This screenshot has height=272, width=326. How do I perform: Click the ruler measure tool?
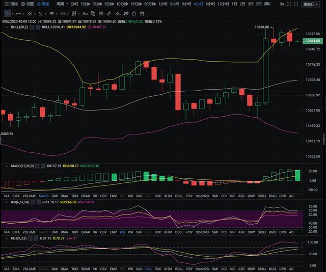tap(108, 14)
